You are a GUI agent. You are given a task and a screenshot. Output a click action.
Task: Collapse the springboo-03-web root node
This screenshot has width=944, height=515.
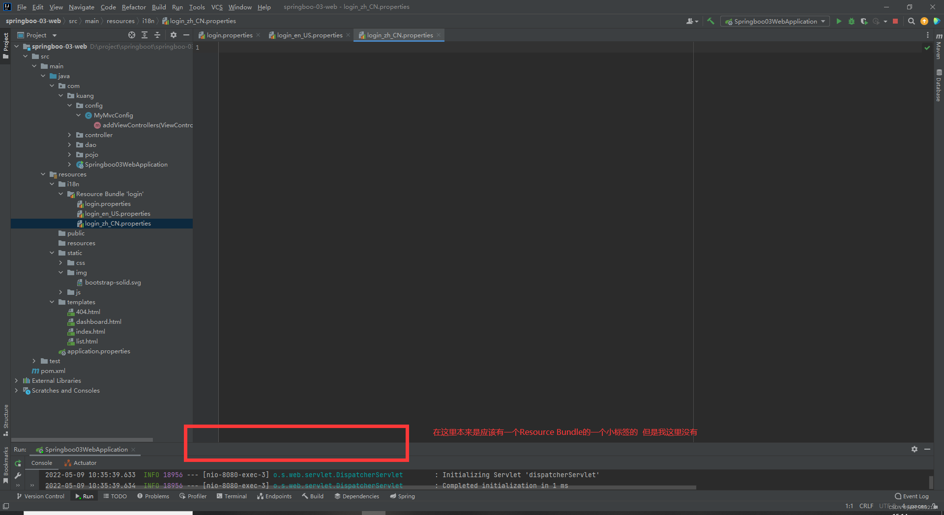(x=17, y=46)
